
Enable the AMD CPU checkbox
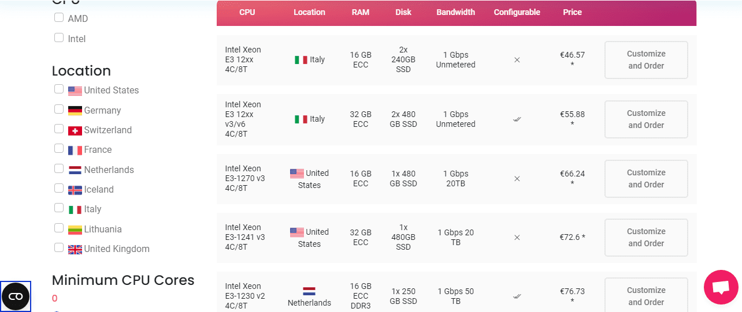pos(59,17)
